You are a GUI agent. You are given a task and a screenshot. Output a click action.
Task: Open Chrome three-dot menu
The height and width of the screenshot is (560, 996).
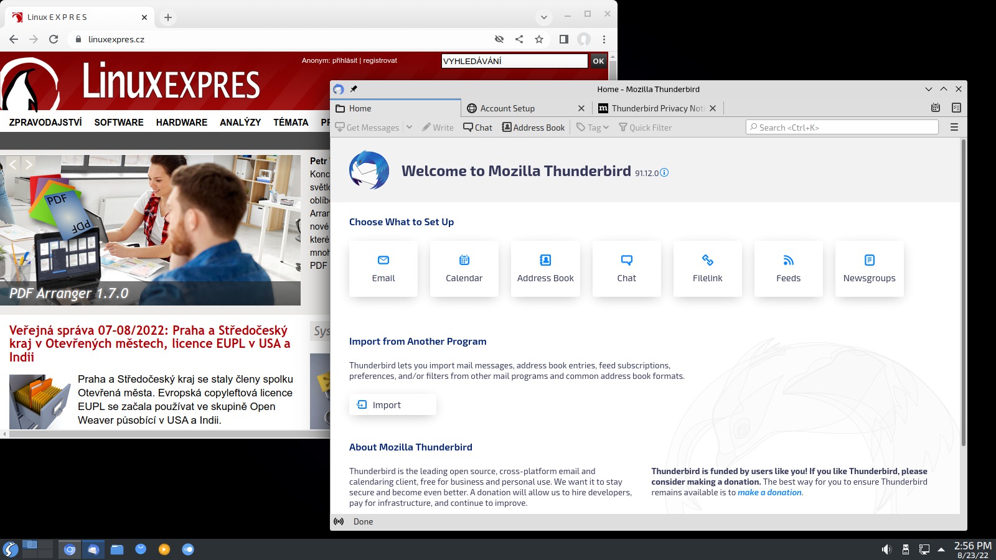(604, 39)
